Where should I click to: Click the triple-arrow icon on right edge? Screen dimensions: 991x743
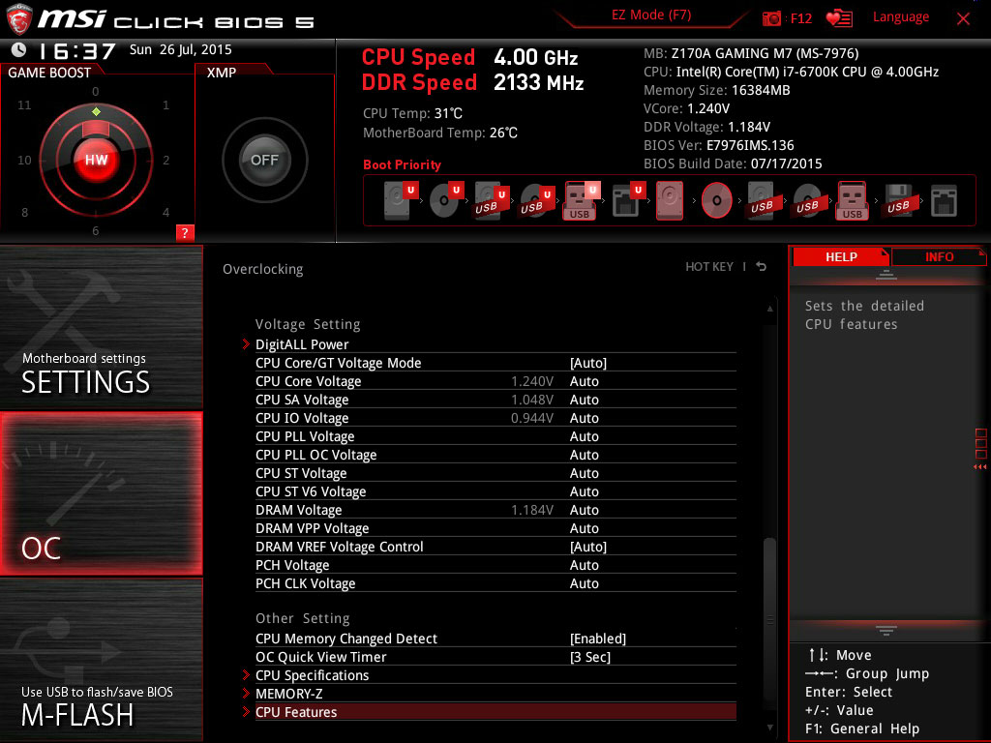pos(979,467)
